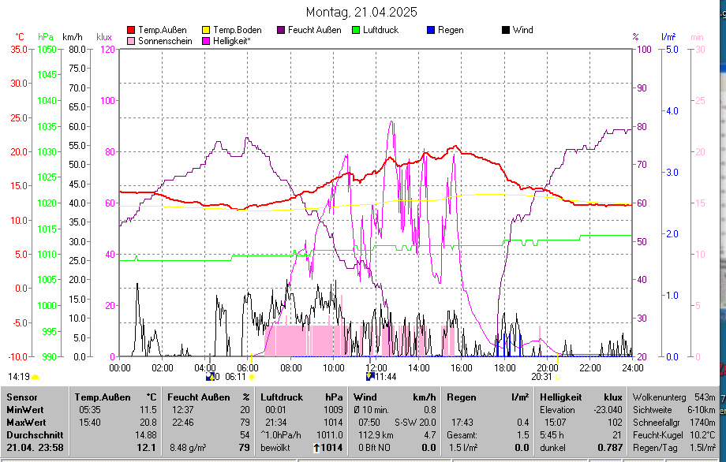Click the black Wind legend swatch
This screenshot has height=462, width=726.
[506, 30]
